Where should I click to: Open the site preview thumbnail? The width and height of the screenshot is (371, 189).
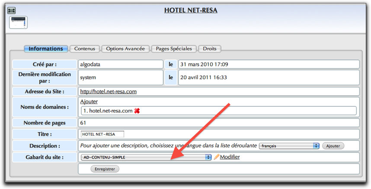(x=18, y=22)
